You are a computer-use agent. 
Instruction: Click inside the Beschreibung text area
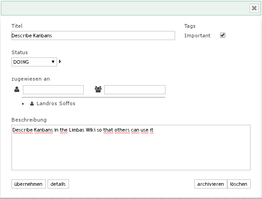pyautogui.click(x=131, y=148)
